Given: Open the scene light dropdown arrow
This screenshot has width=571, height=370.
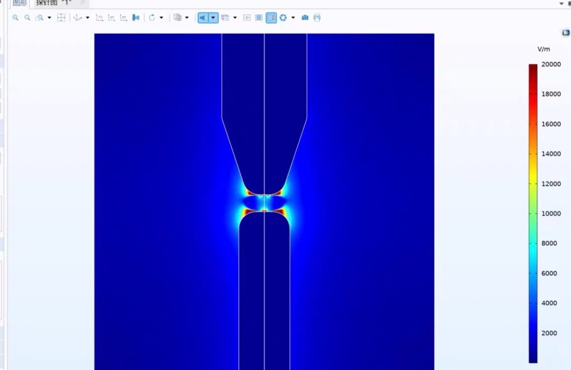Looking at the screenshot, I should pyautogui.click(x=213, y=18).
